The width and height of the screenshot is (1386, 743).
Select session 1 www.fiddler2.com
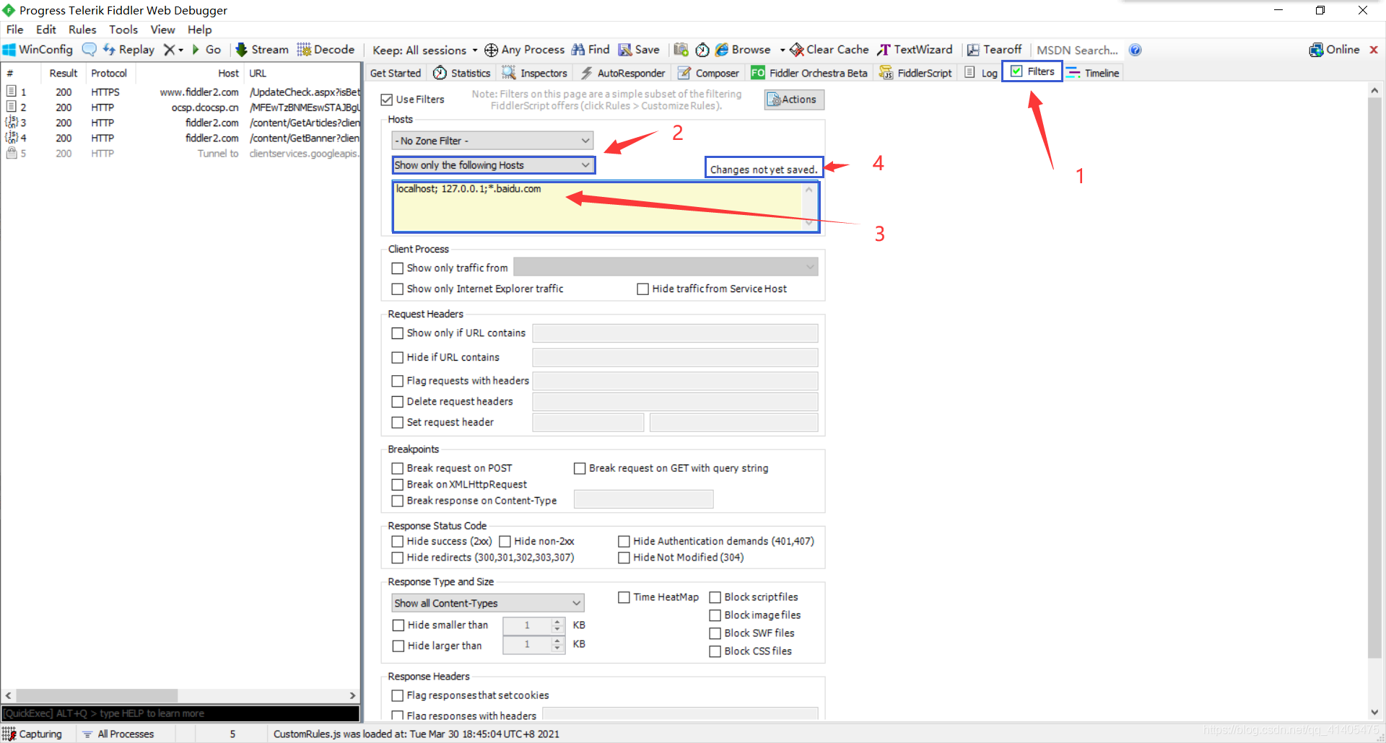[x=180, y=92]
